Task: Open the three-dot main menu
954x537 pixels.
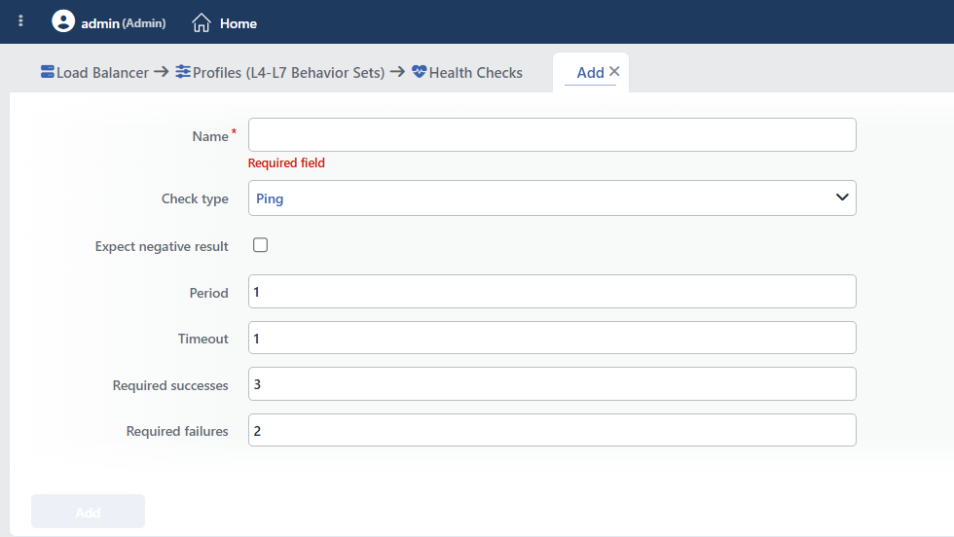Action: pos(20,21)
